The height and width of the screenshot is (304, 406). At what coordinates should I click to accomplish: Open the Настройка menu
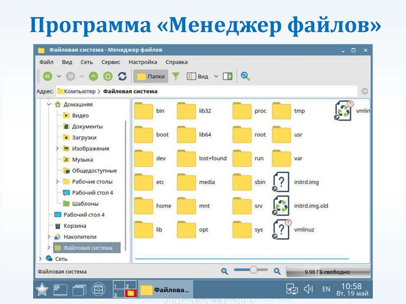pyautogui.click(x=143, y=62)
